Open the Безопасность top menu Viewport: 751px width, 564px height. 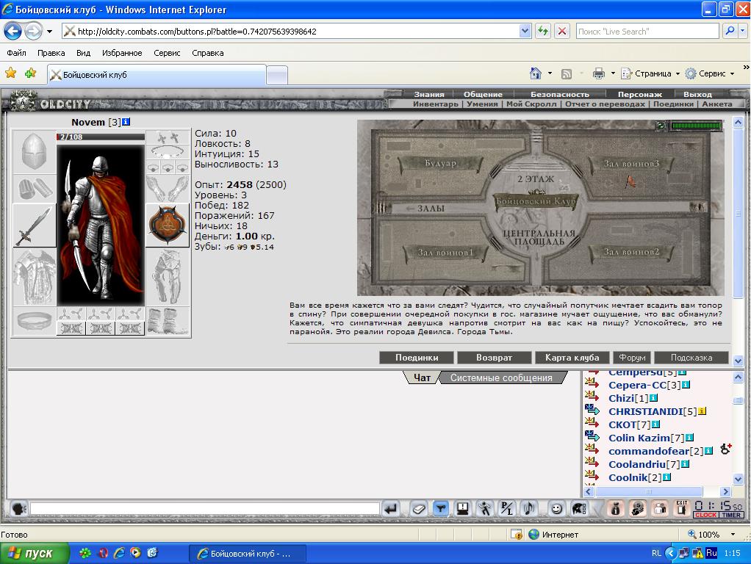559,94
